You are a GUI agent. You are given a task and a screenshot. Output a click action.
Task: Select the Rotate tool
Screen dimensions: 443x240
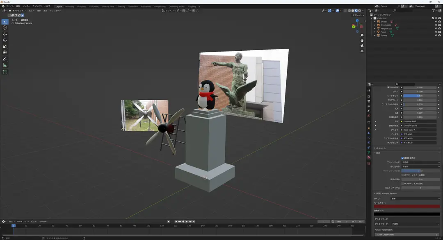5,40
